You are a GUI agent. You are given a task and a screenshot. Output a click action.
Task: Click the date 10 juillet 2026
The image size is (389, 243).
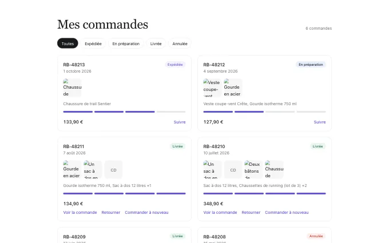pos(216,153)
